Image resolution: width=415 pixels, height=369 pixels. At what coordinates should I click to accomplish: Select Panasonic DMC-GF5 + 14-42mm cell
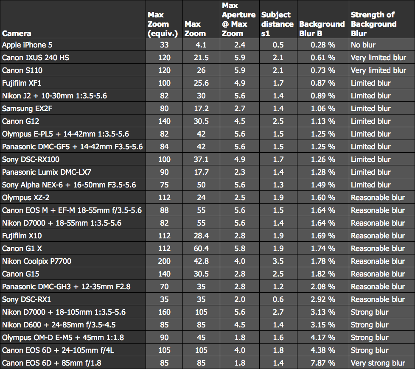(73, 147)
